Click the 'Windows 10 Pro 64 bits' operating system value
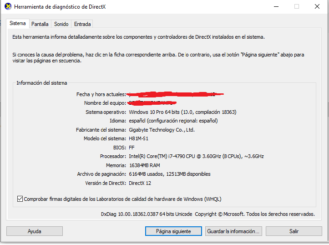Screen dimensions: 329x245 point(182,112)
